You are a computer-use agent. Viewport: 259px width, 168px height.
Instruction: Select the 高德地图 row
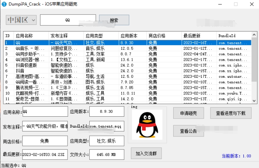[x=128, y=77]
